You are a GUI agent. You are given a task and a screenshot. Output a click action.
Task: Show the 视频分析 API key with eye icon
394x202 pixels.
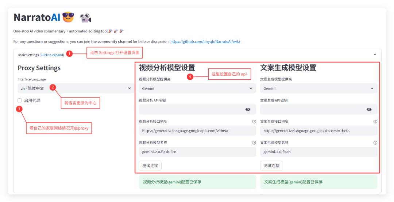pyautogui.click(x=248, y=110)
